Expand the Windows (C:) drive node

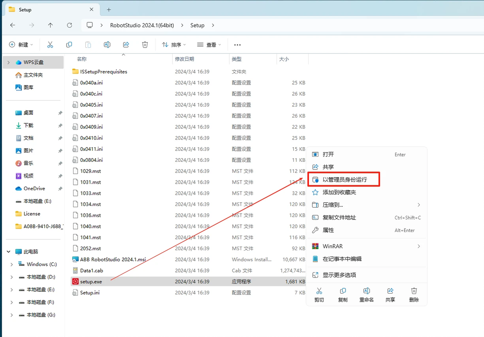click(x=11, y=264)
